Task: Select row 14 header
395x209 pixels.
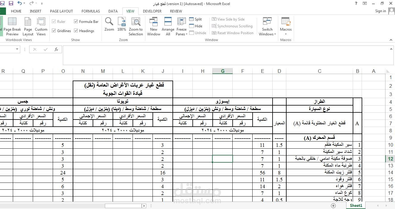Action: (390, 172)
